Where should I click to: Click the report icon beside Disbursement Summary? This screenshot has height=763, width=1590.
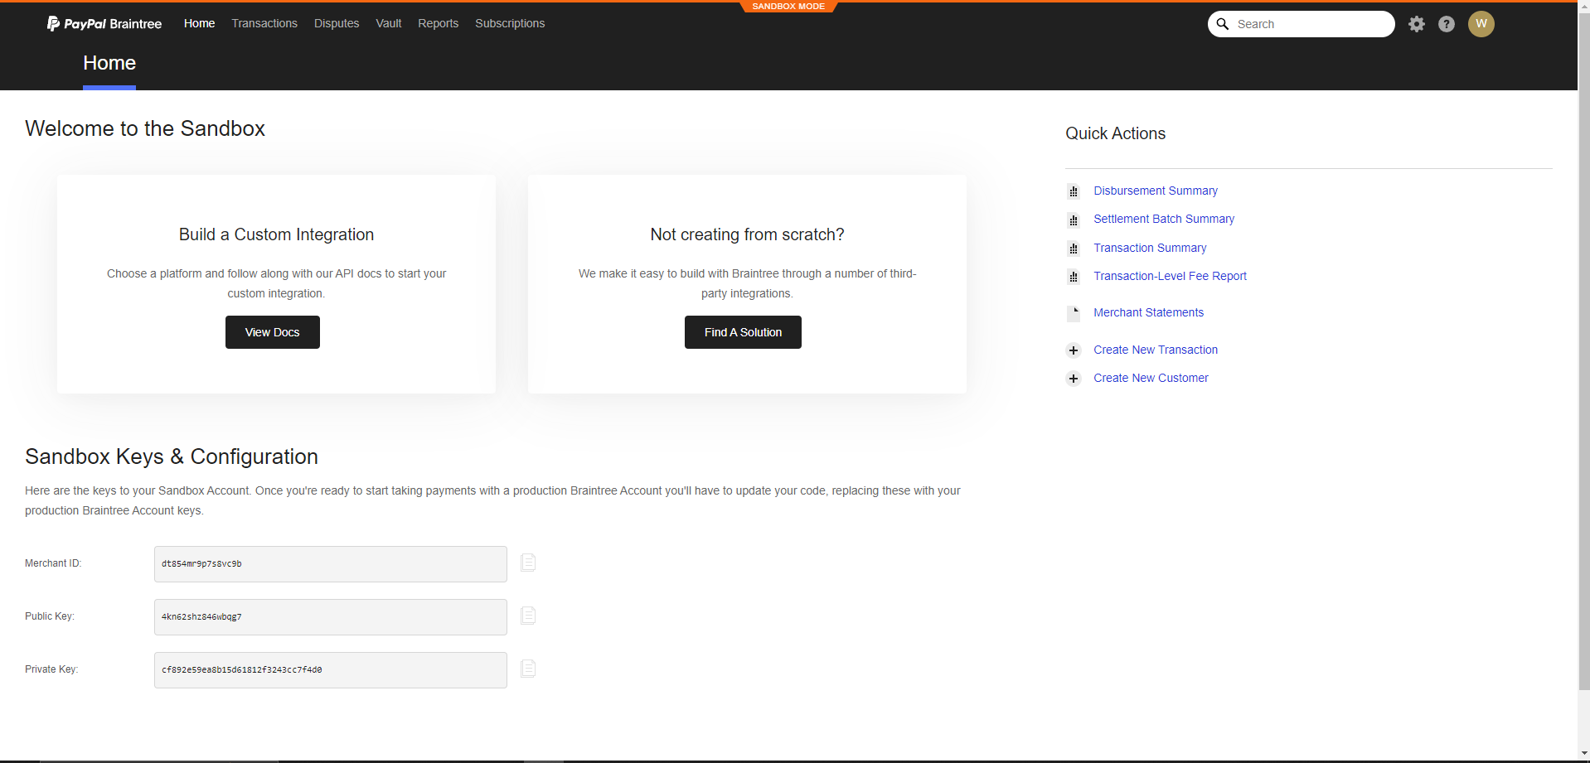(1074, 191)
